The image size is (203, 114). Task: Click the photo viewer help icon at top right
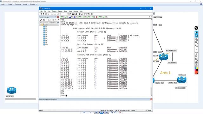click(201, 4)
